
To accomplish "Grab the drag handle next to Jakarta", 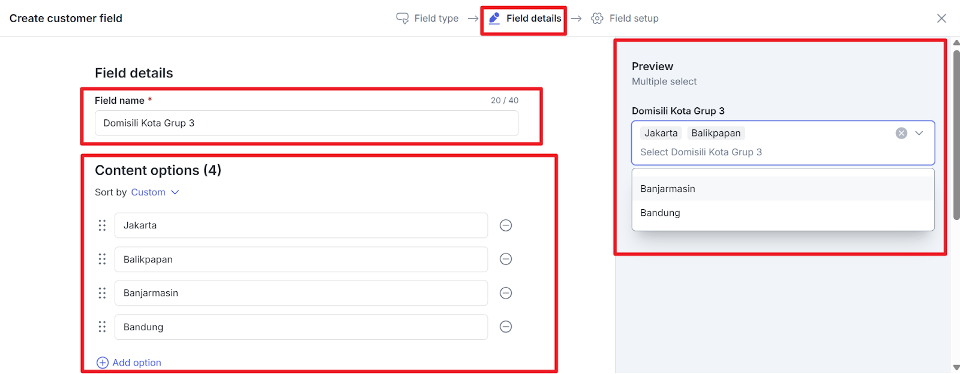I will 102,225.
